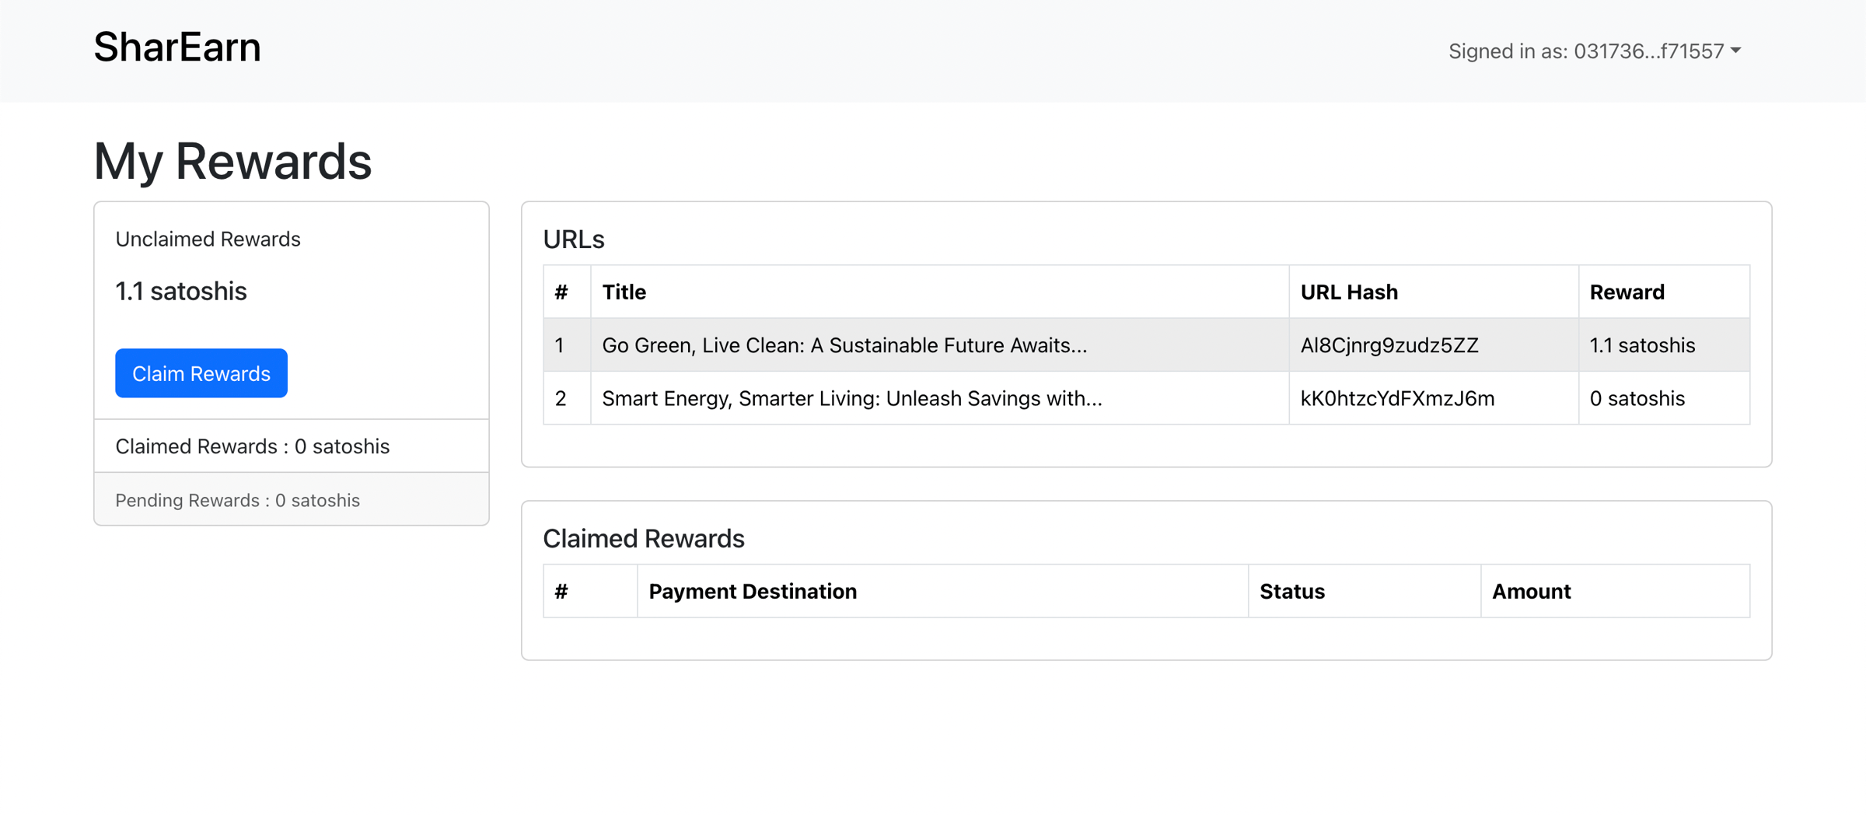Click the Pending Rewards footer text
This screenshot has width=1866, height=815.
237,500
